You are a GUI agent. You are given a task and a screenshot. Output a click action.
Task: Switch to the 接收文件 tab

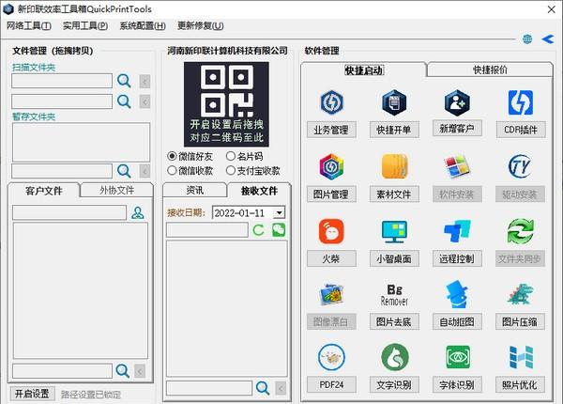259,191
